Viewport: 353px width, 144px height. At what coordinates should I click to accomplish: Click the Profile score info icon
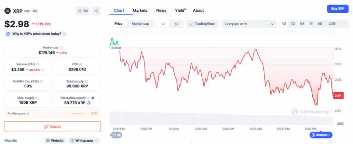click(x=28, y=114)
